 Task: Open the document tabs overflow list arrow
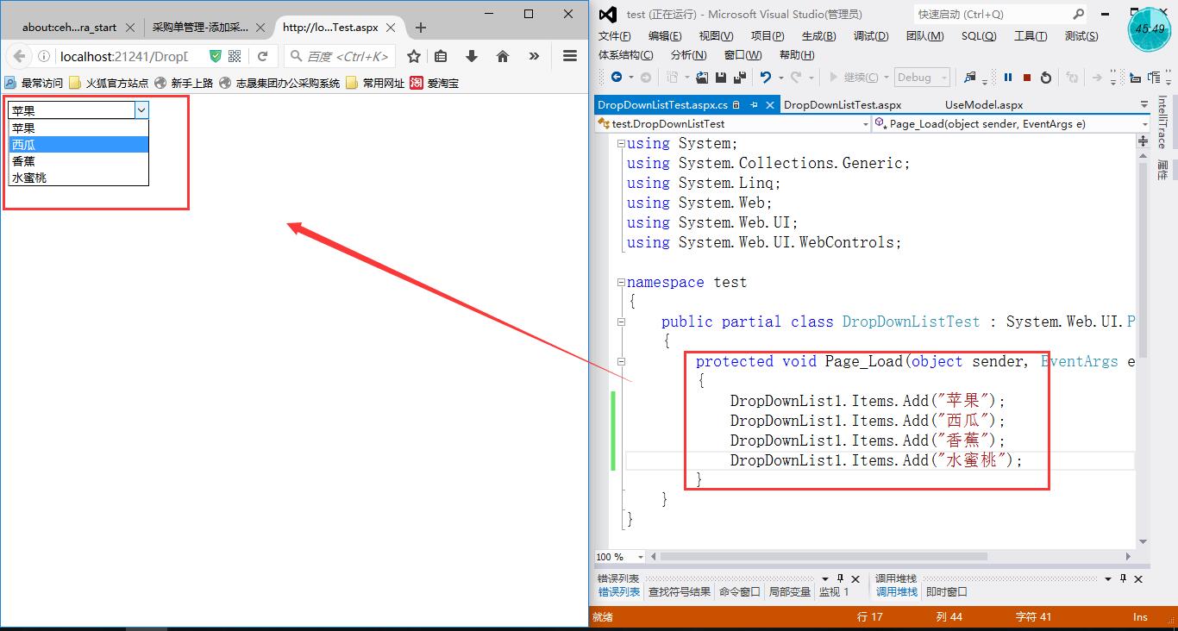[1144, 105]
